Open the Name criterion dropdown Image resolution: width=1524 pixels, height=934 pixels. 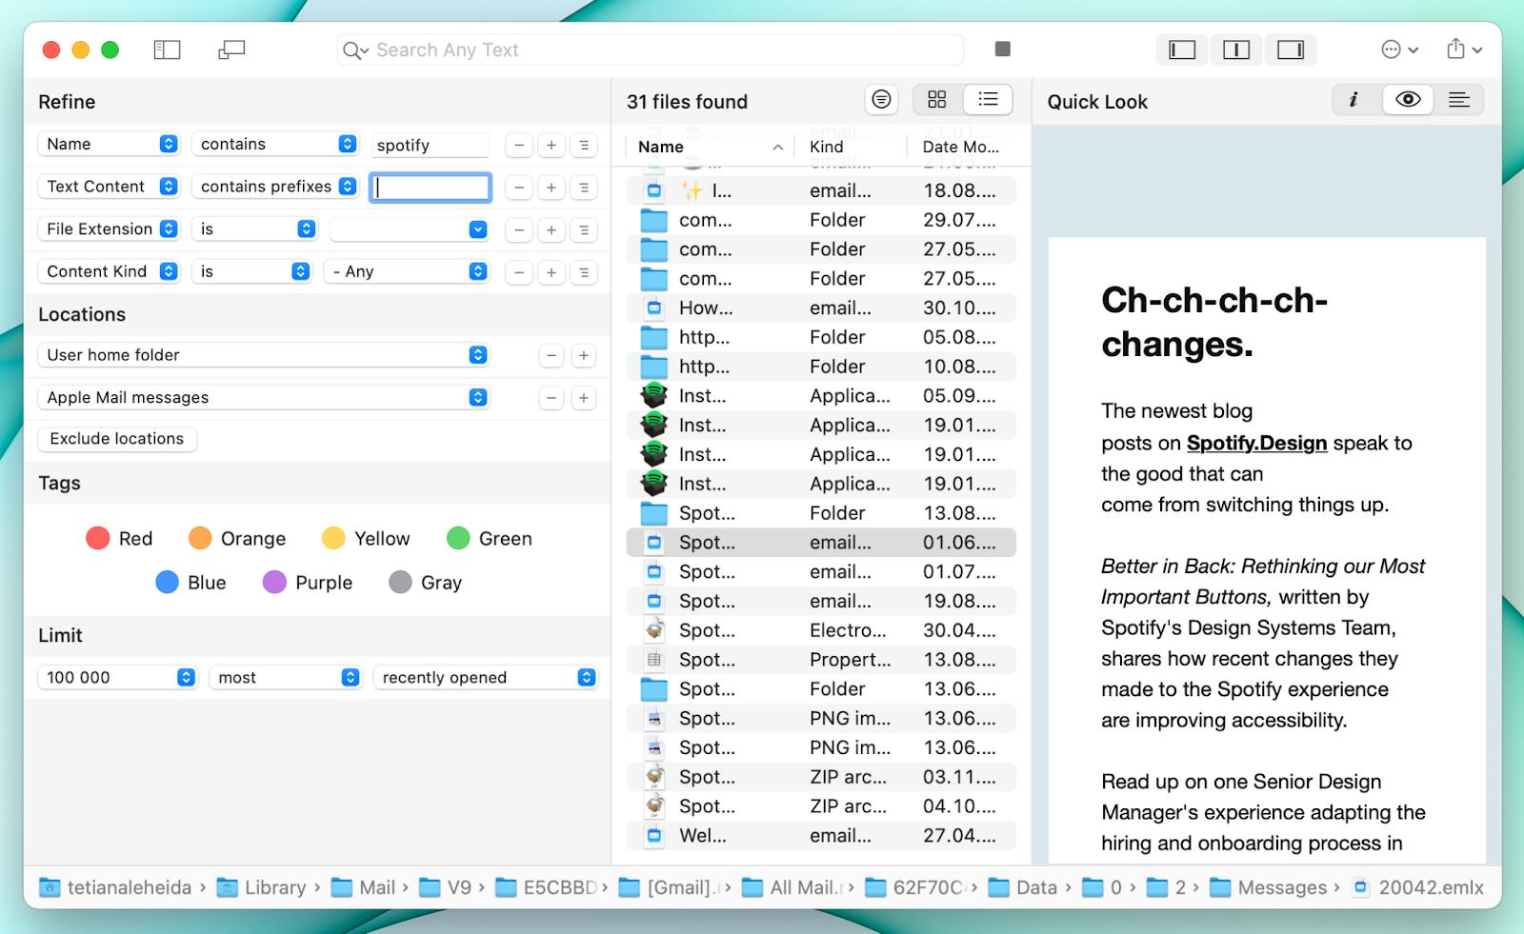109,144
